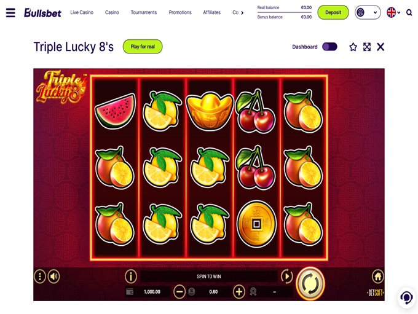Open the hamburger menu

coord(10,12)
